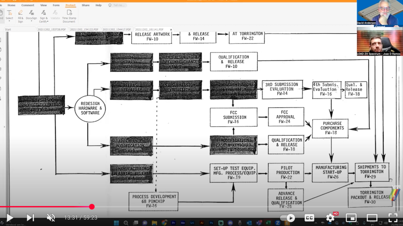Switch to the Start document tab
403x226 pixels.
coord(8,29)
